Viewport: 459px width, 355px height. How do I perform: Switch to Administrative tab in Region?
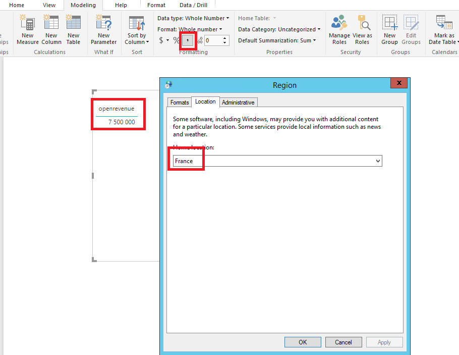tap(238, 103)
